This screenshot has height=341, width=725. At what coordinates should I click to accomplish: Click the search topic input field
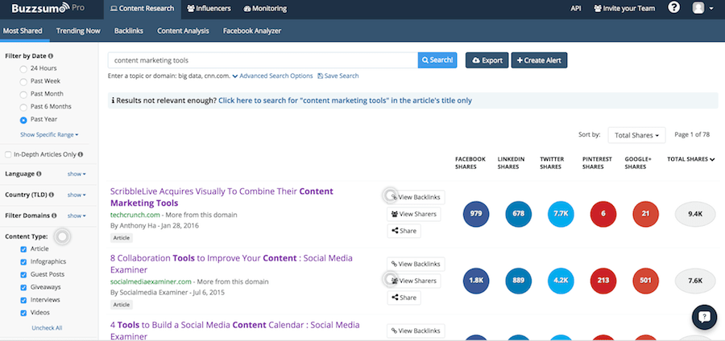[x=263, y=60]
